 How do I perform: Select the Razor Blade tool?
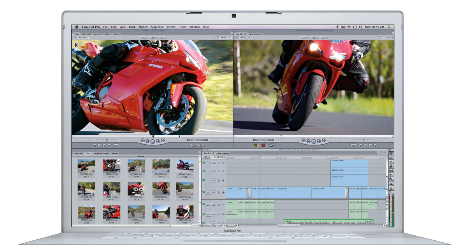391,175
